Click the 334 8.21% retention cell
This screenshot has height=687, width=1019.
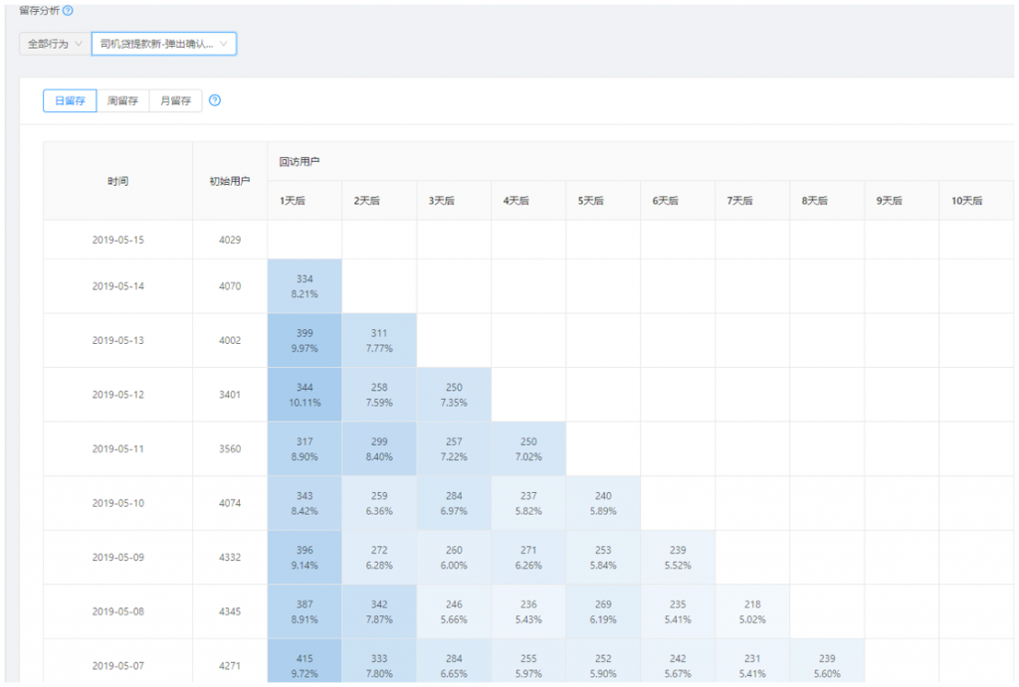coord(305,286)
